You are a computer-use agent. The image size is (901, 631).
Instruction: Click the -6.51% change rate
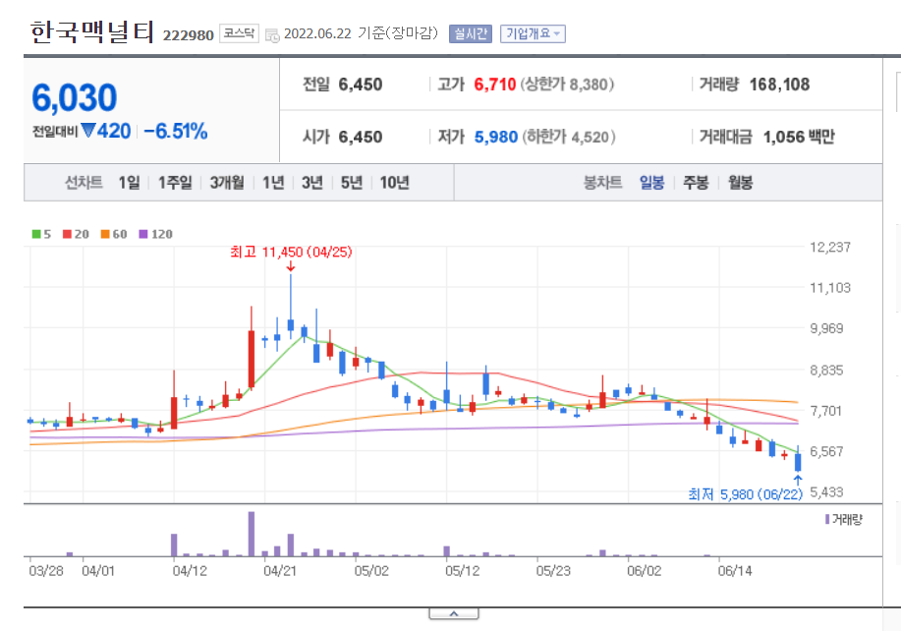[x=175, y=132]
